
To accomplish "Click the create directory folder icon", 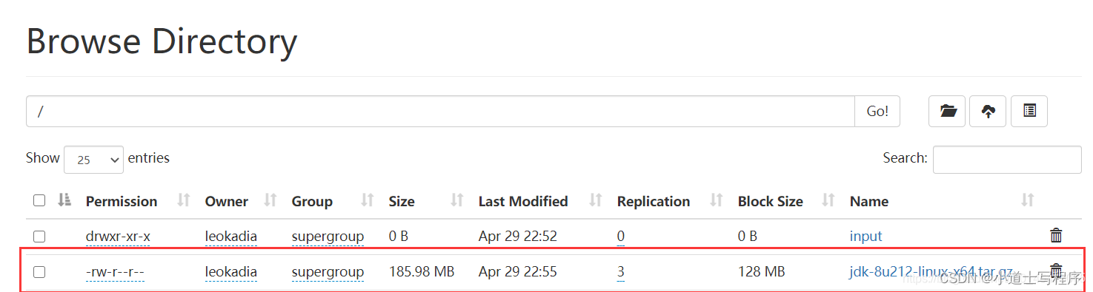I will pyautogui.click(x=947, y=111).
